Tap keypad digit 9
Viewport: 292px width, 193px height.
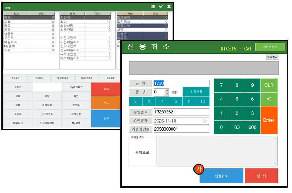pyautogui.click(x=253, y=85)
